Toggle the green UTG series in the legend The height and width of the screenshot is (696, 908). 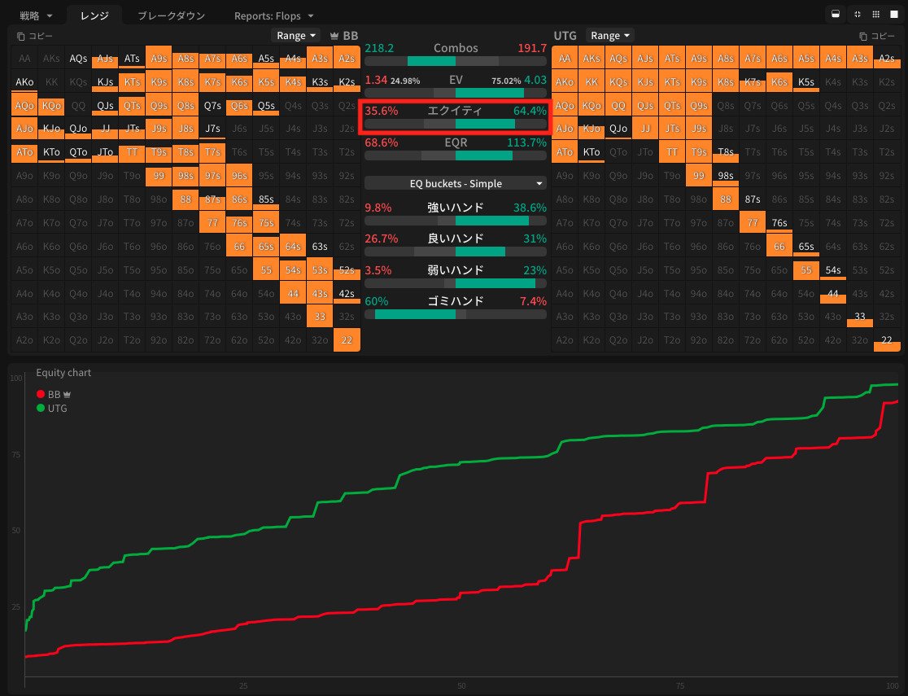point(41,408)
